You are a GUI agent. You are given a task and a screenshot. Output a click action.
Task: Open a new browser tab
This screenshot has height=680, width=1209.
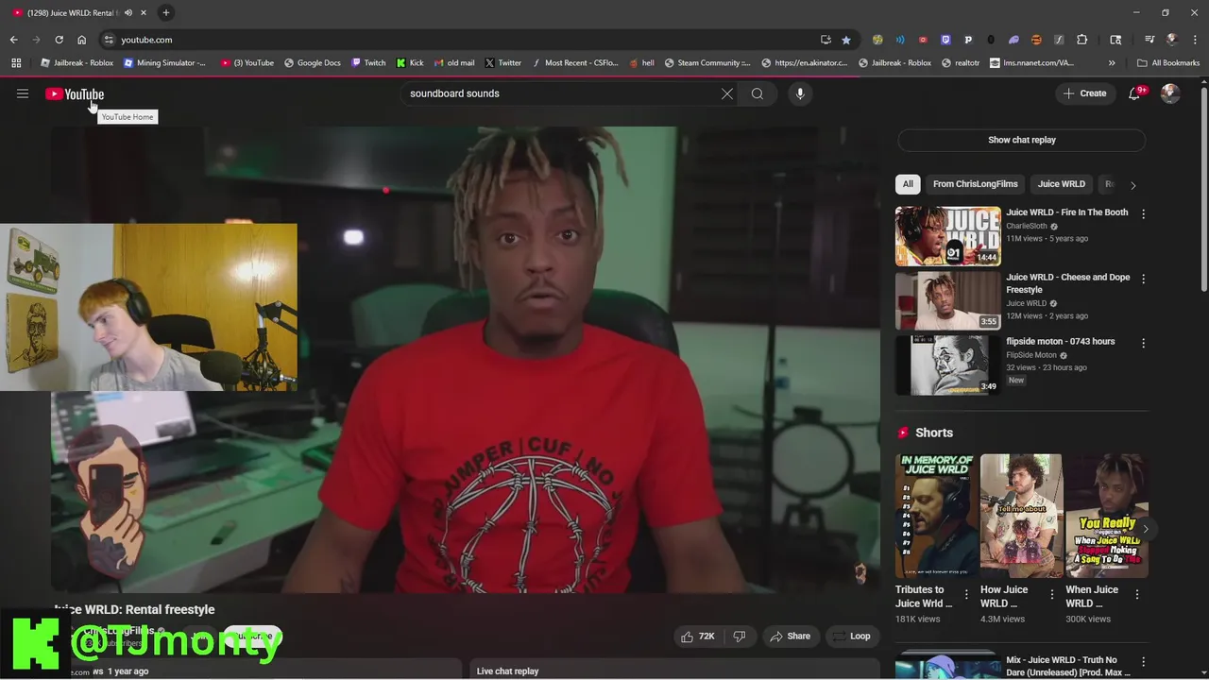pos(165,13)
